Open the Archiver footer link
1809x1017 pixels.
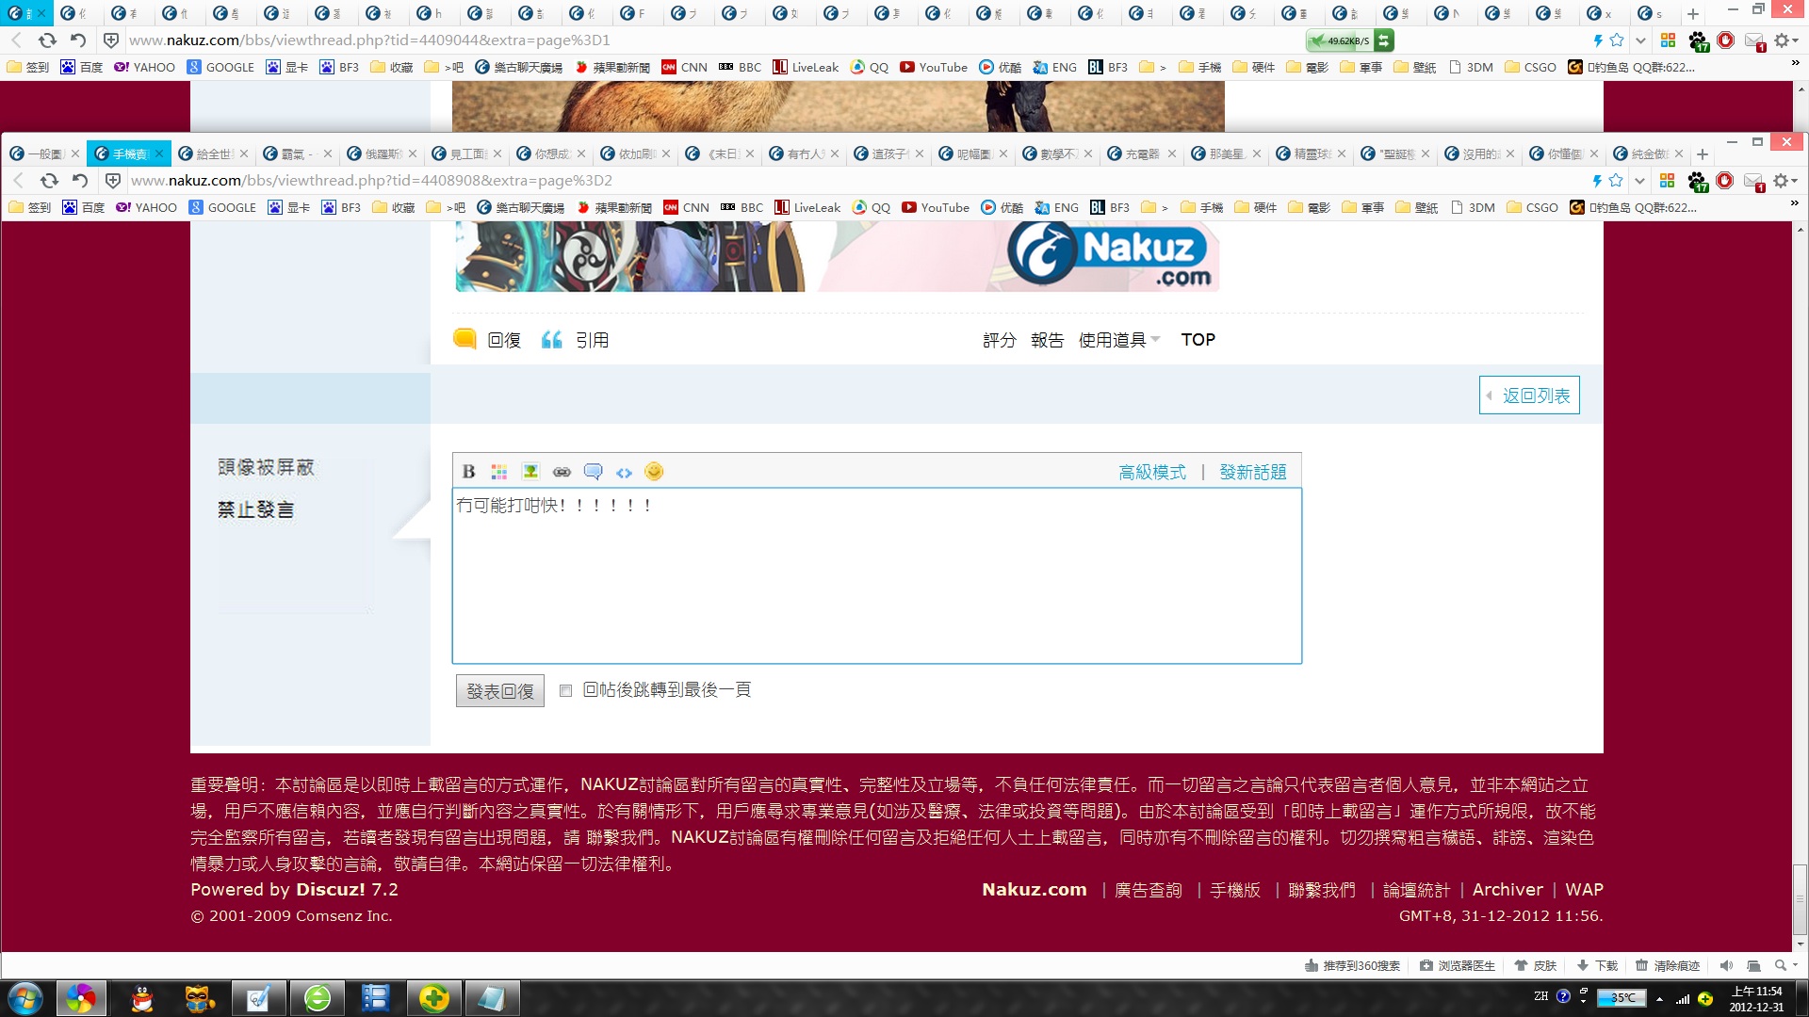click(x=1507, y=890)
